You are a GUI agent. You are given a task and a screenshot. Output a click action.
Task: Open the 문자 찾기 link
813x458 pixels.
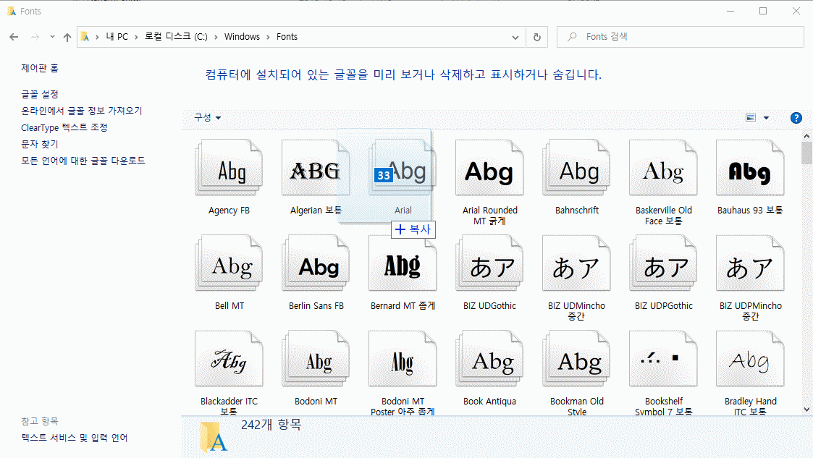pyautogui.click(x=40, y=144)
